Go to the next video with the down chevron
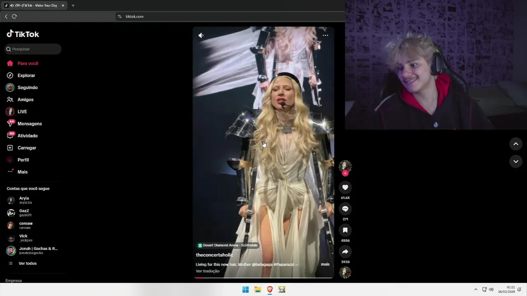Image resolution: width=527 pixels, height=296 pixels. pyautogui.click(x=515, y=162)
